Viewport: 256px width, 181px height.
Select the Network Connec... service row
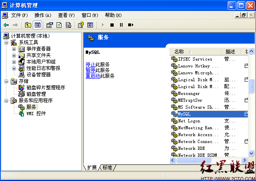[x=209, y=141]
